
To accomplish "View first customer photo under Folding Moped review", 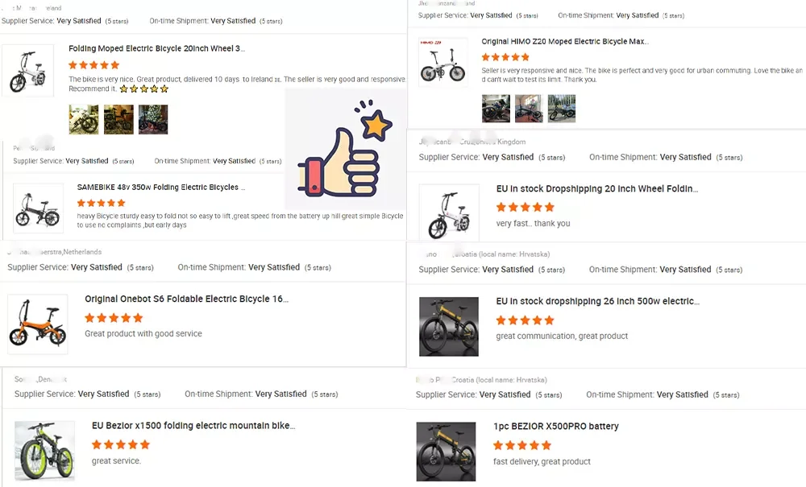I will point(84,120).
